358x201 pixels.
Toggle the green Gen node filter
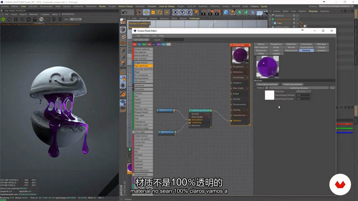(144, 44)
